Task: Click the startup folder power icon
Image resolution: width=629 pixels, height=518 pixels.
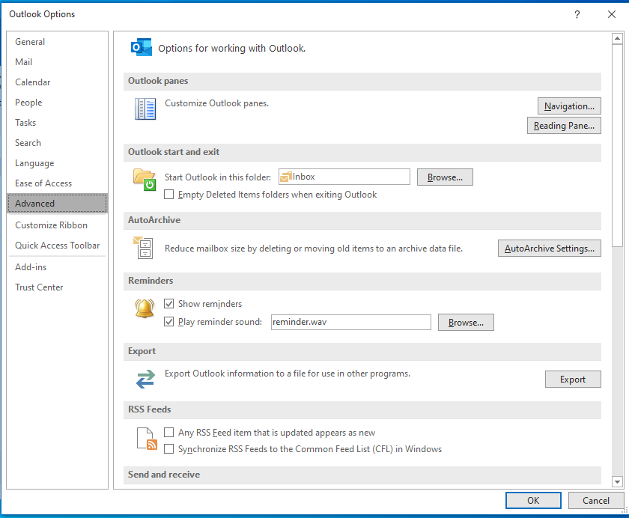Action: click(x=145, y=180)
